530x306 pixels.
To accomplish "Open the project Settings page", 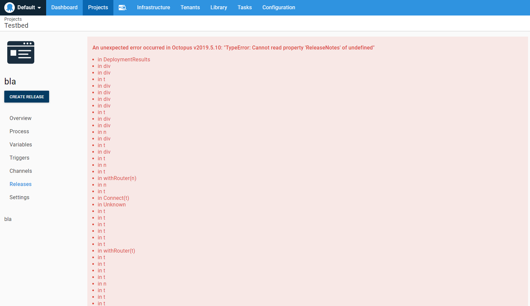I will pos(19,197).
